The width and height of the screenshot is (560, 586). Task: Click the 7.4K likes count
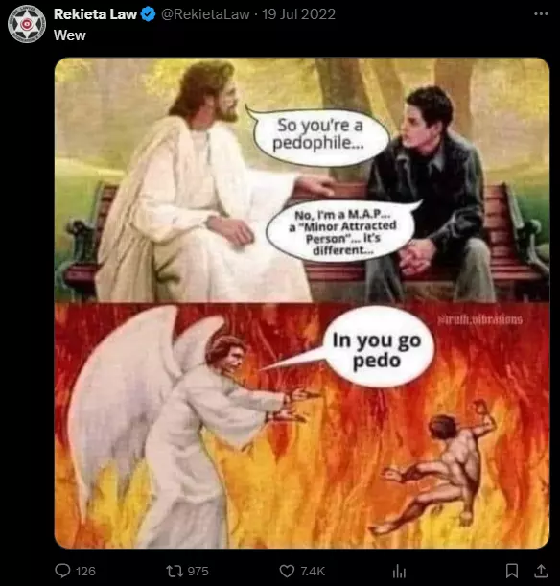[313, 571]
